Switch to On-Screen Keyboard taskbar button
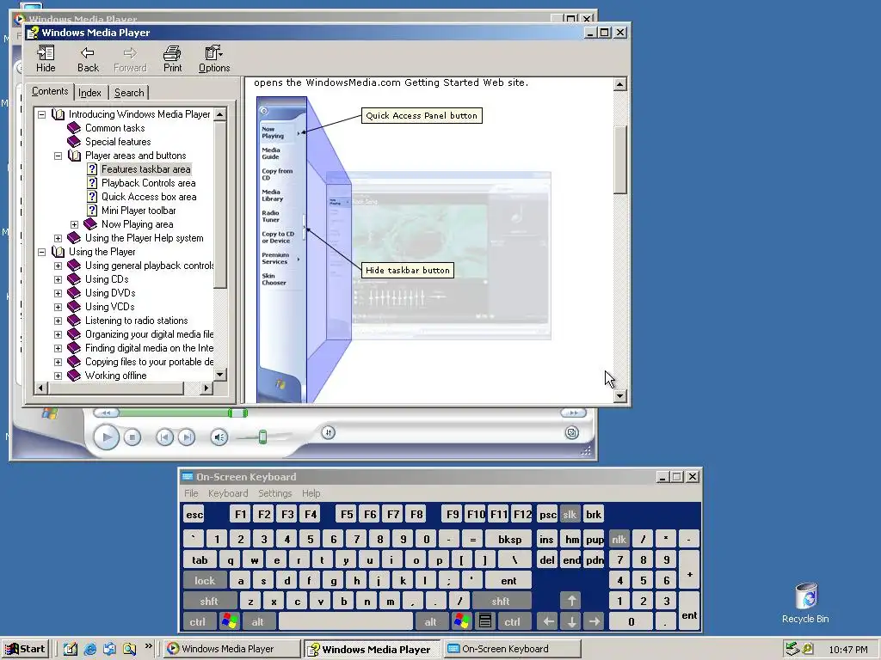This screenshot has height=660, width=881. pos(513,649)
